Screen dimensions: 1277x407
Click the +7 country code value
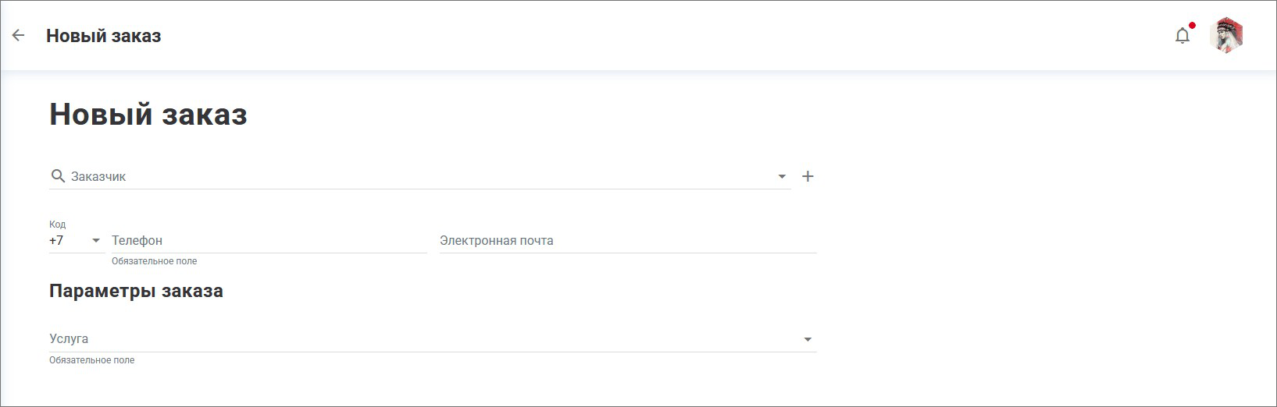point(57,241)
